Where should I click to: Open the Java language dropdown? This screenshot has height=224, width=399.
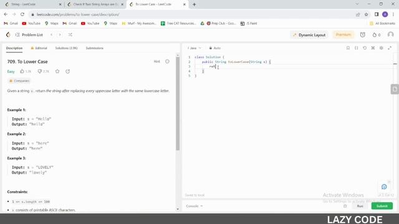[194, 48]
